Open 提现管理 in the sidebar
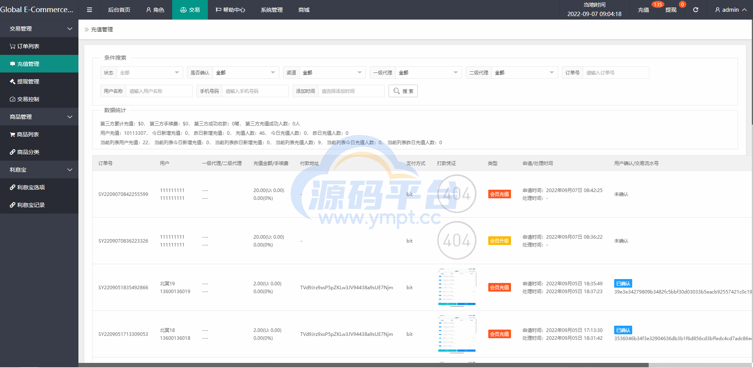 (39, 82)
